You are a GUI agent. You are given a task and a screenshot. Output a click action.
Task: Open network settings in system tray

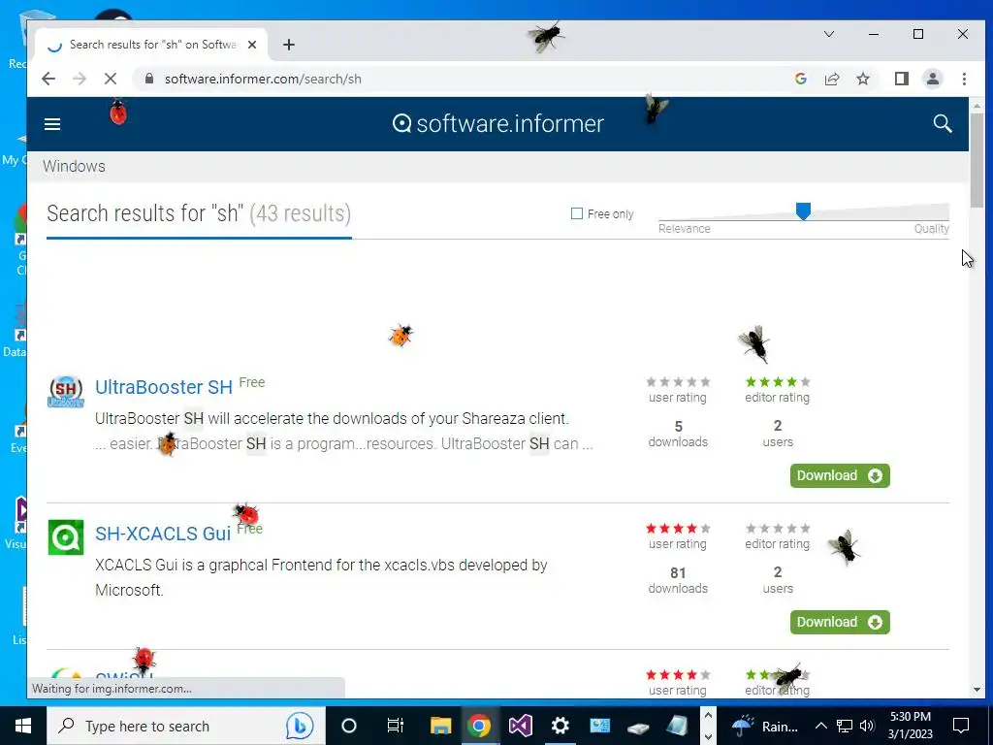coord(845,726)
